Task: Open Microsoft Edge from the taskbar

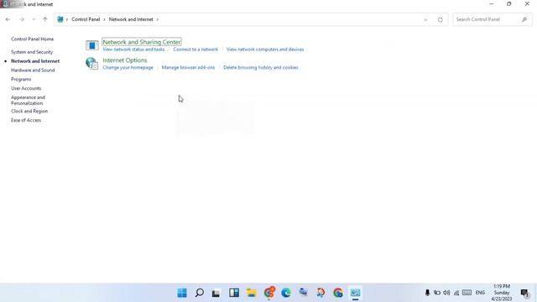Action: [x=286, y=293]
